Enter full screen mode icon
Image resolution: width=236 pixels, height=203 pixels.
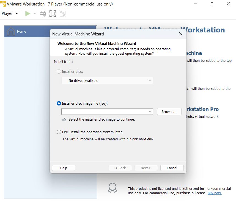coord(53,14)
